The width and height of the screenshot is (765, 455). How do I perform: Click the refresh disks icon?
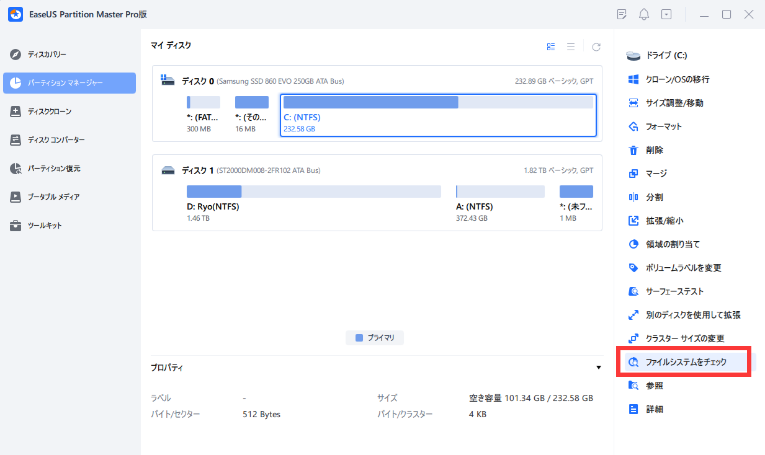point(596,47)
